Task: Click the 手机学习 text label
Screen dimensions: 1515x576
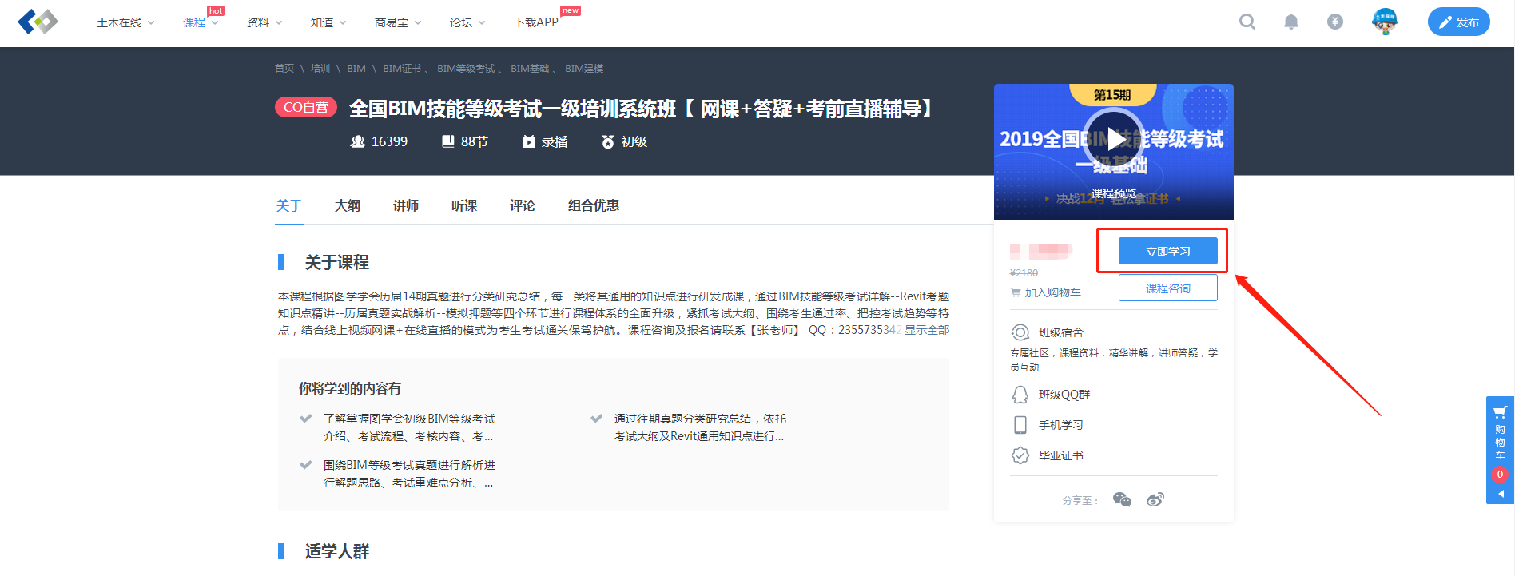Action: [1061, 425]
